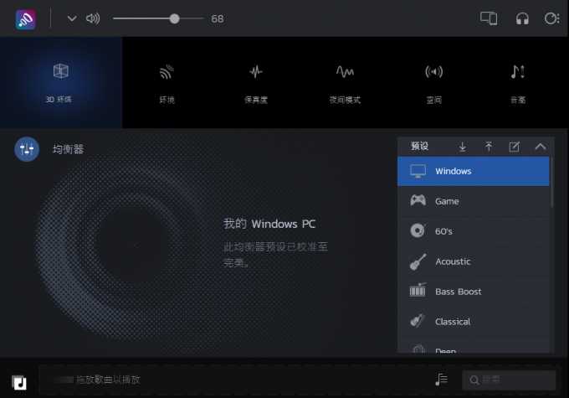Open the account menu at top right

point(551,18)
